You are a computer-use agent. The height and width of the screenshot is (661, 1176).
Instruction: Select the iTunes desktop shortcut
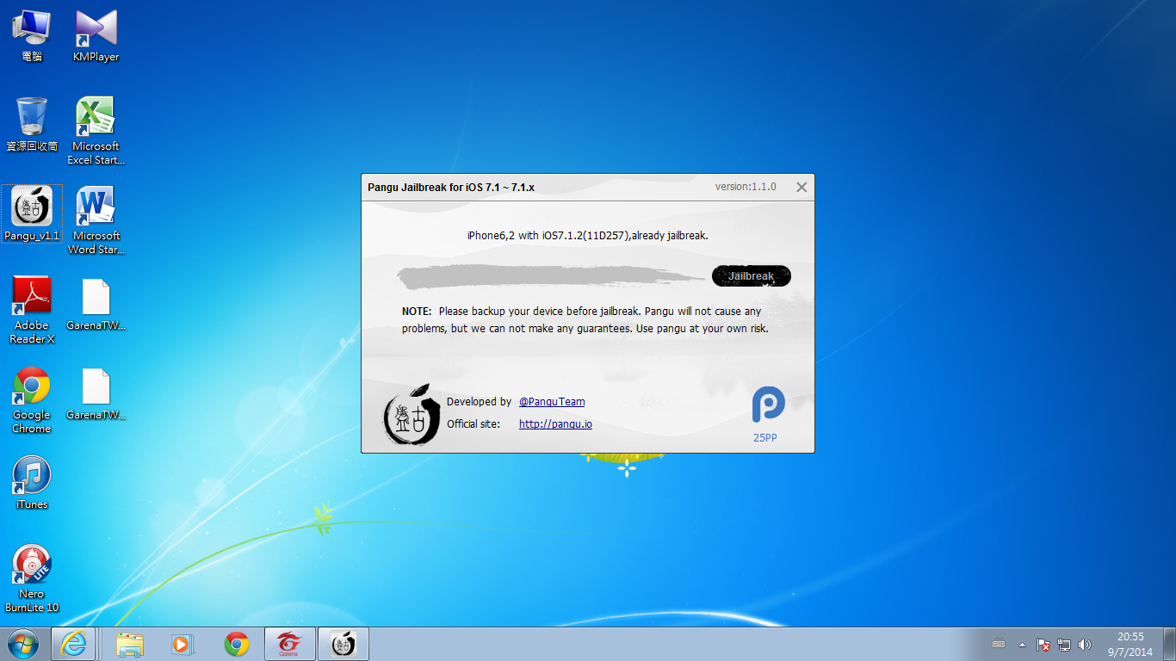click(32, 483)
